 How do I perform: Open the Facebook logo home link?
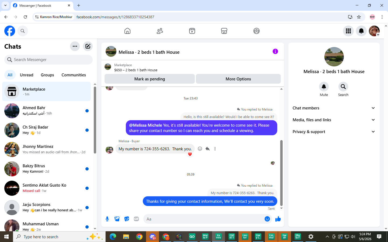click(10, 31)
